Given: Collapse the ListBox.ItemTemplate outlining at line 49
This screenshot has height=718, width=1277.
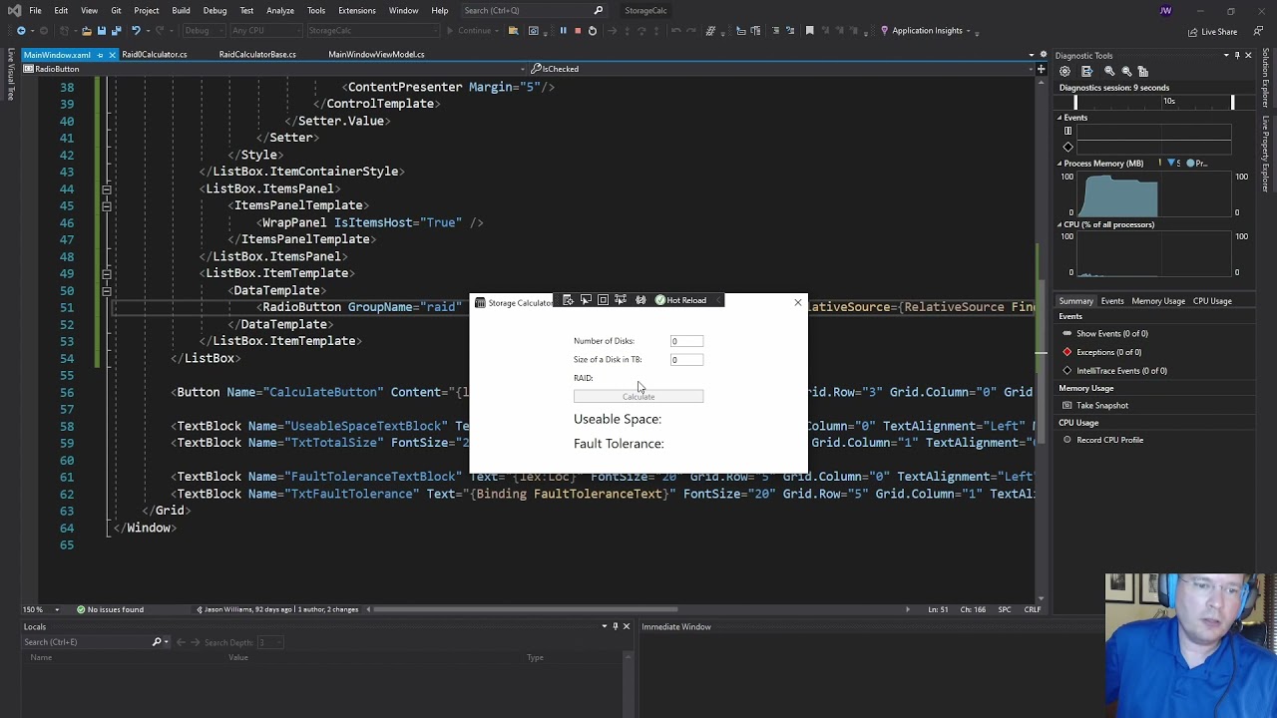Looking at the screenshot, I should pyautogui.click(x=106, y=273).
